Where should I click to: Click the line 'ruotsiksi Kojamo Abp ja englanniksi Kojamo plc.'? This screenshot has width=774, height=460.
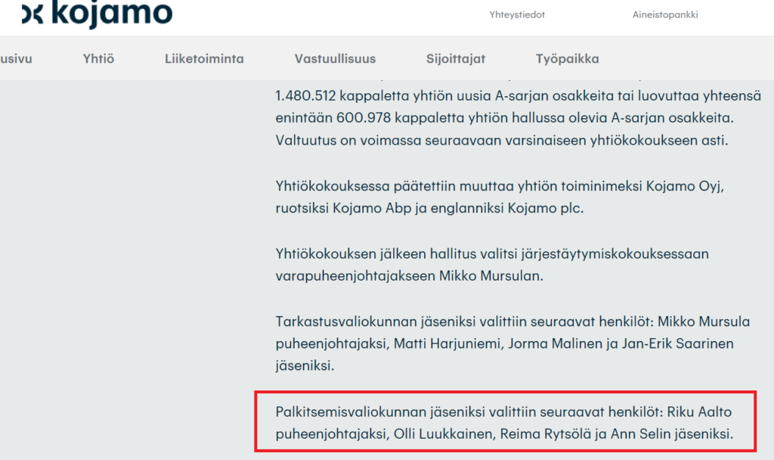point(429,208)
